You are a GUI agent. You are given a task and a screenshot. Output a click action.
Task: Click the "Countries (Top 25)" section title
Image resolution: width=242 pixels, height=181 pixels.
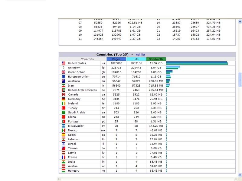click(112, 55)
